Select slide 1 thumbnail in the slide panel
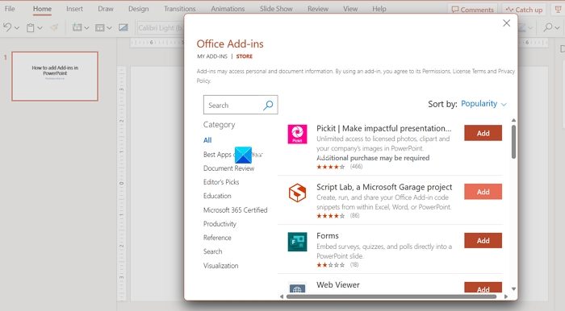This screenshot has width=565, height=311. point(55,77)
